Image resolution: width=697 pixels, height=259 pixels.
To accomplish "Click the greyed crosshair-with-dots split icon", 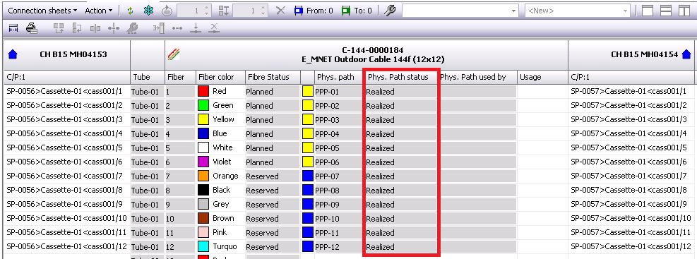I will pyautogui.click(x=114, y=28).
